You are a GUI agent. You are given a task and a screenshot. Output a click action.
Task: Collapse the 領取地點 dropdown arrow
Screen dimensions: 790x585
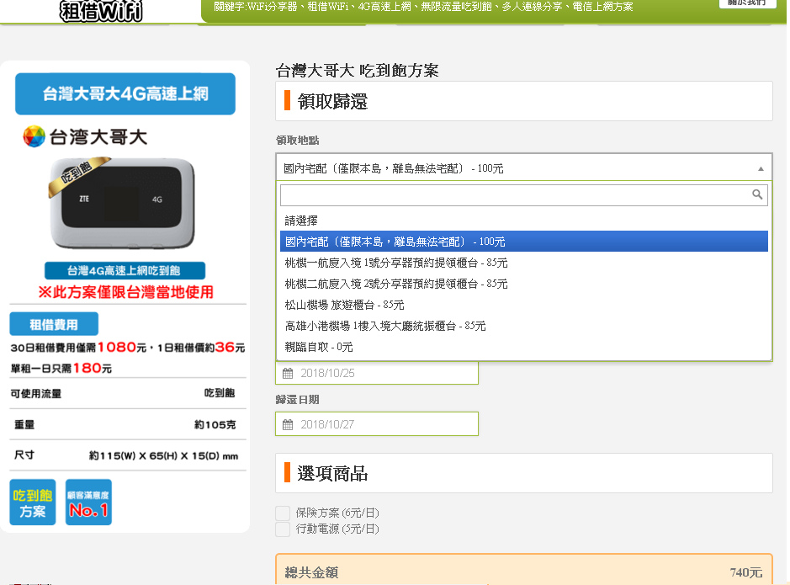761,169
